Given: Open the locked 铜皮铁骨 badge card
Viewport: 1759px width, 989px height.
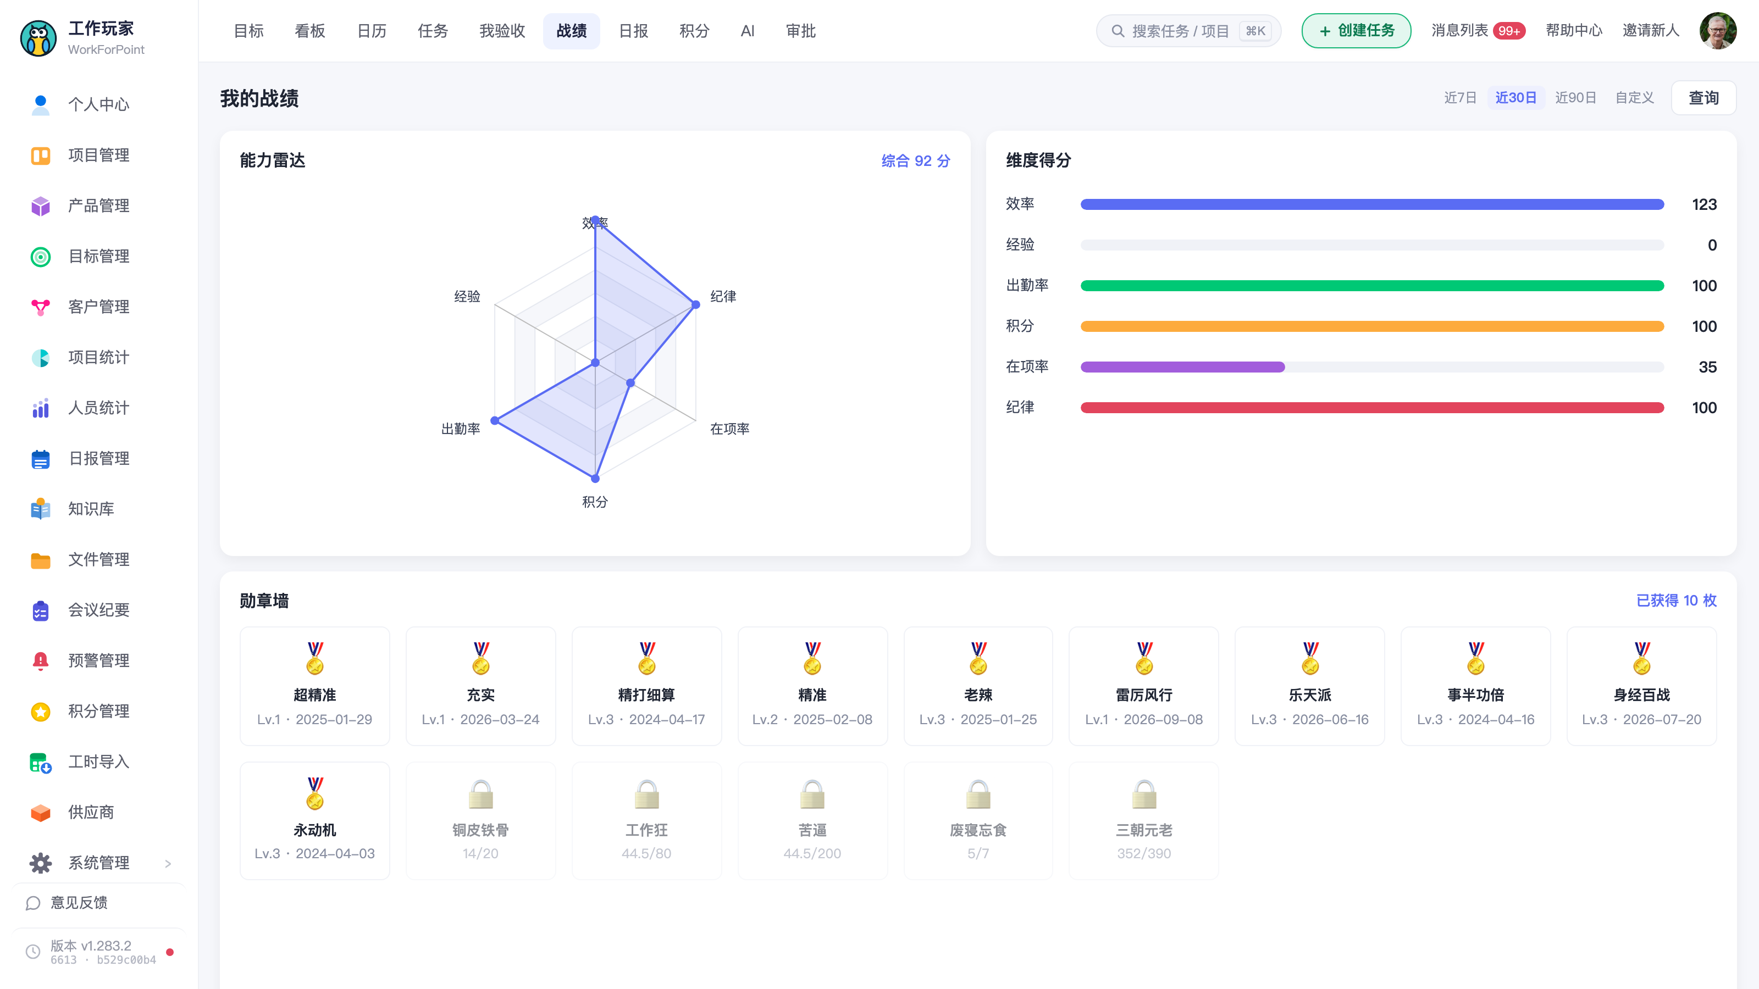Looking at the screenshot, I should click(x=481, y=820).
